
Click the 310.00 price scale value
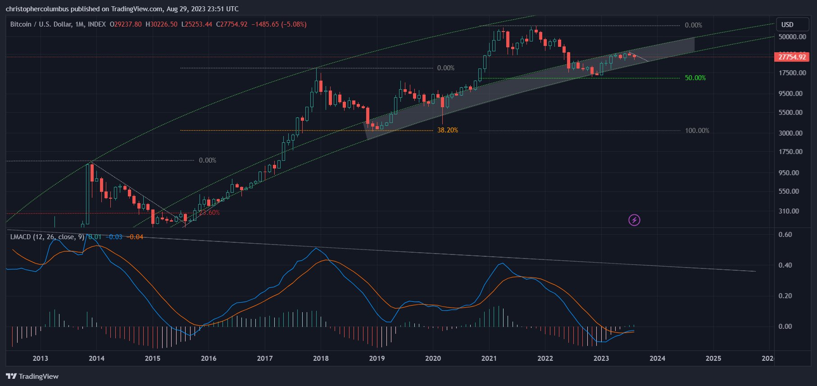[x=789, y=211]
